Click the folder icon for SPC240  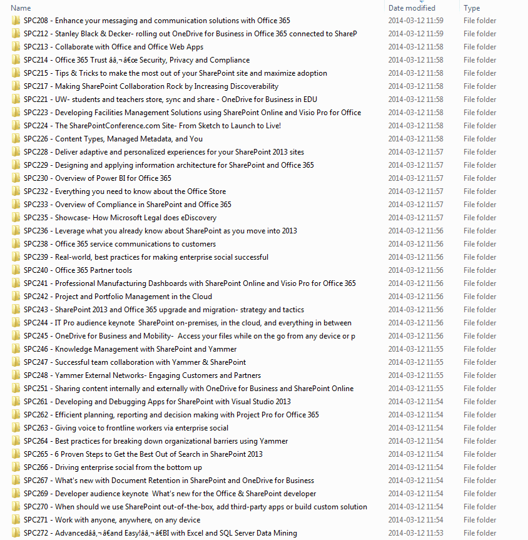tap(16, 270)
